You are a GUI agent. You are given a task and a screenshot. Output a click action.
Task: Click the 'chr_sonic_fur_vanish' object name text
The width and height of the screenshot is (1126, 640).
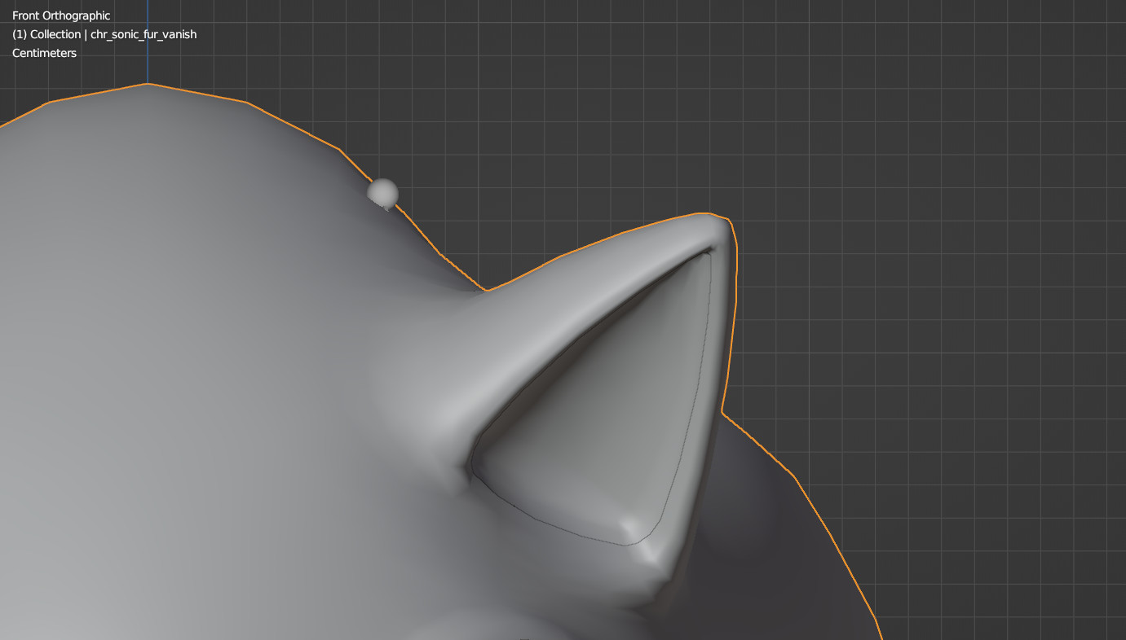pos(144,34)
